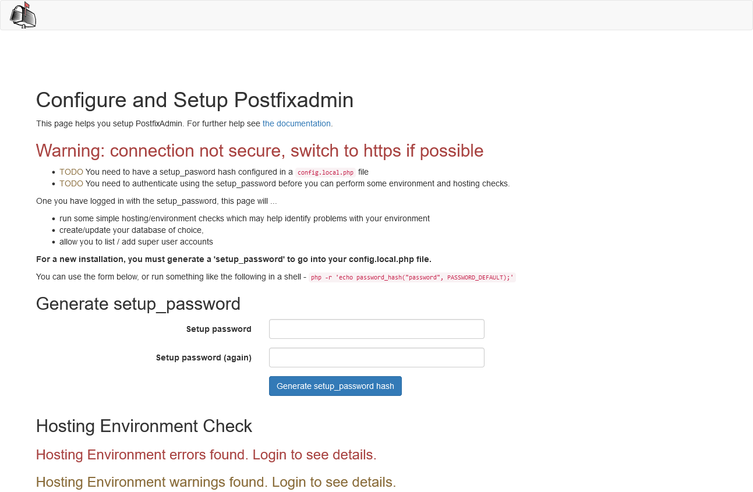Click the Setup password field label

pyautogui.click(x=218, y=328)
